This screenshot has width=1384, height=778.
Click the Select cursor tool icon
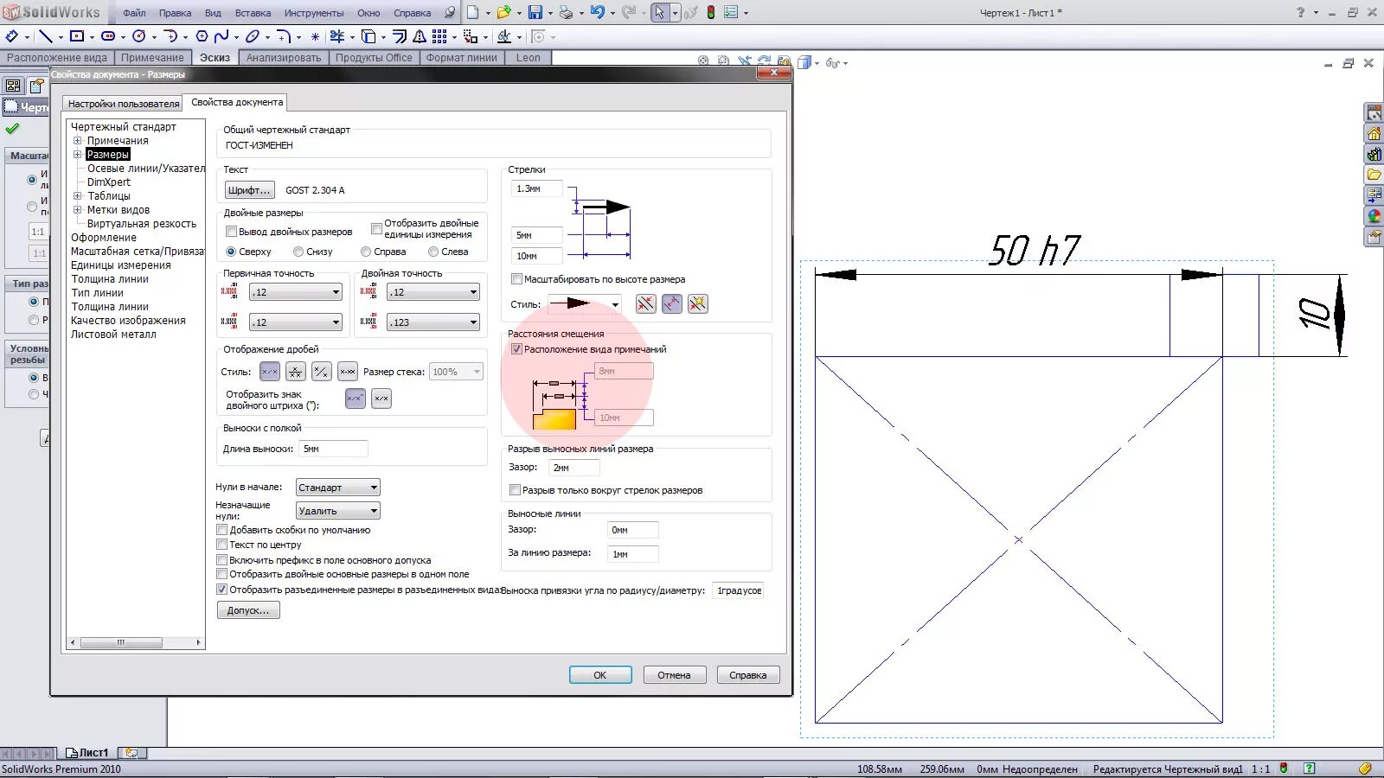click(660, 12)
